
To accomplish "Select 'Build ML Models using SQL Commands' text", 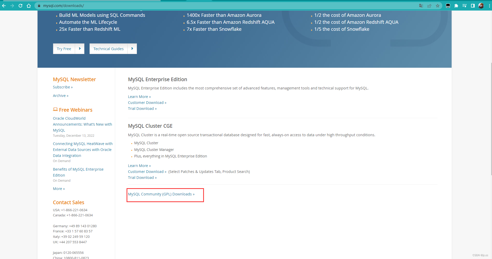I will [x=102, y=15].
